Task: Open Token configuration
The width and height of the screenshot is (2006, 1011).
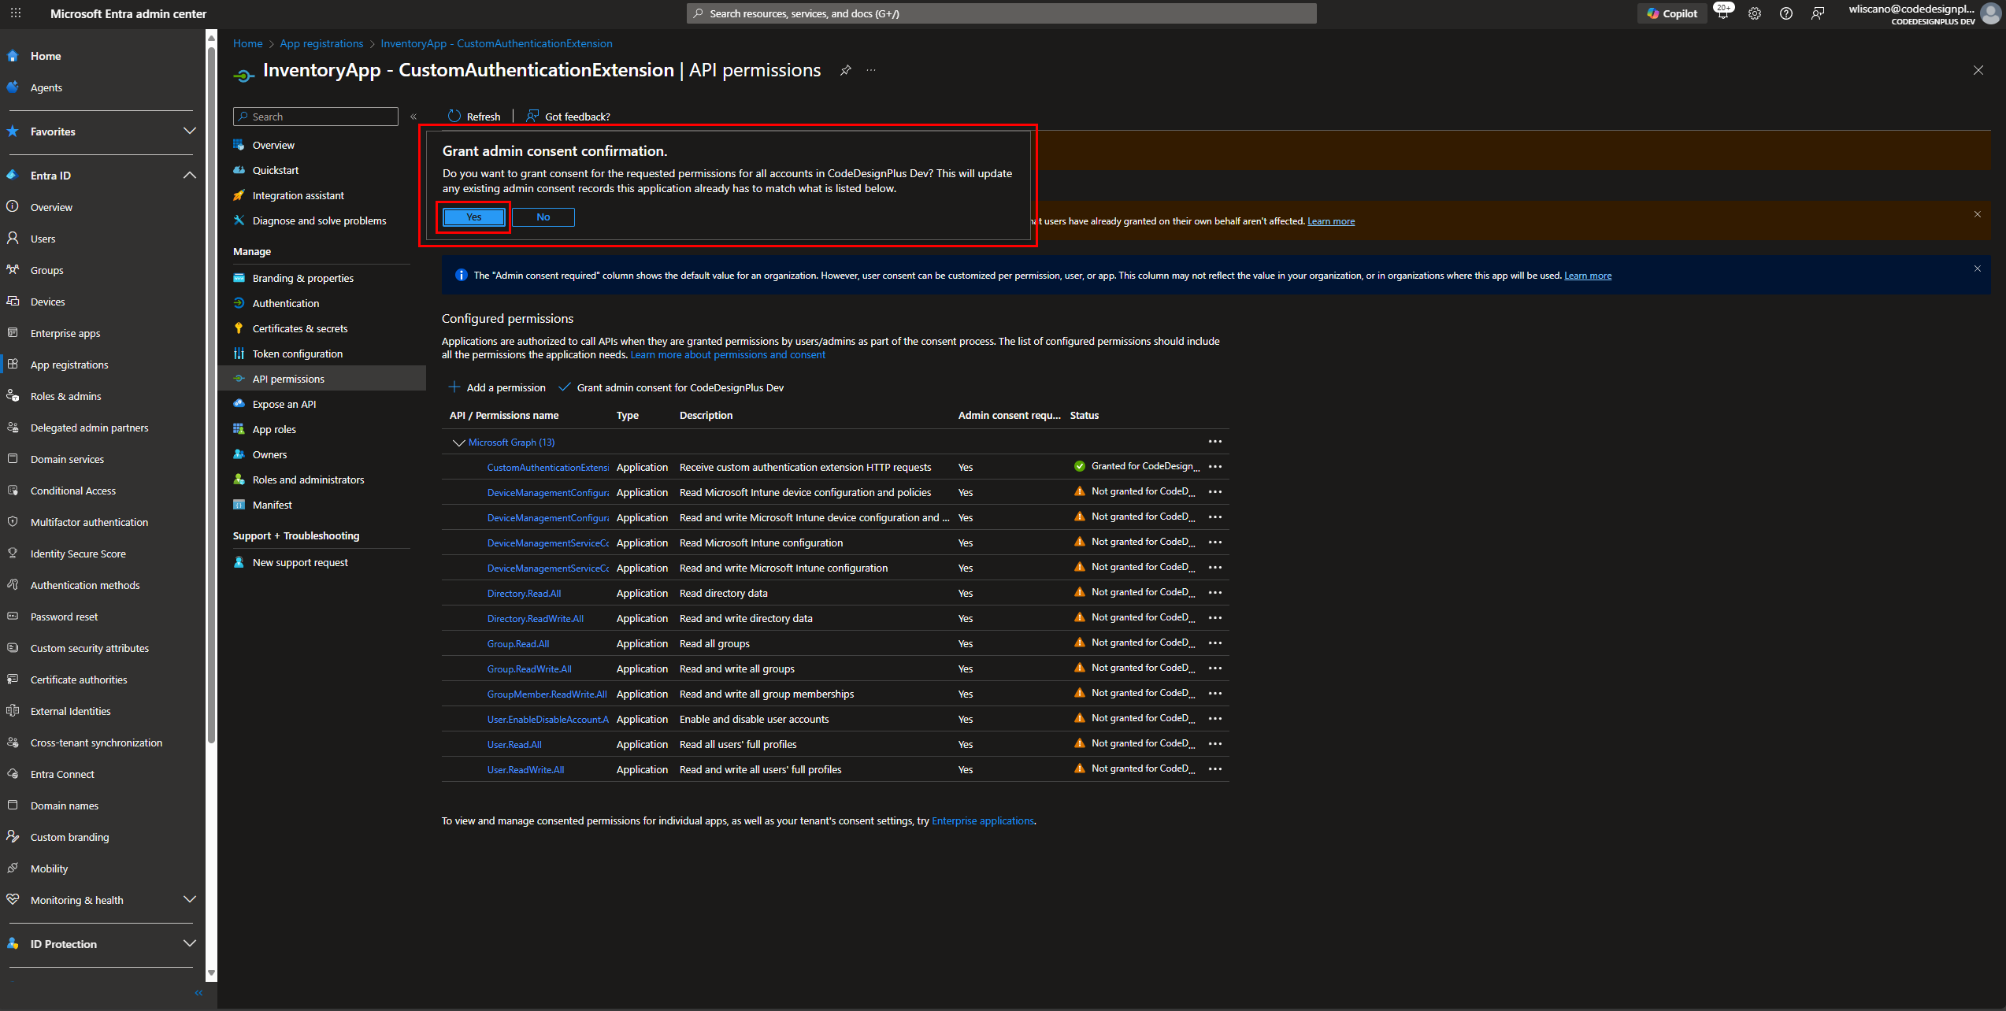Action: [297, 354]
